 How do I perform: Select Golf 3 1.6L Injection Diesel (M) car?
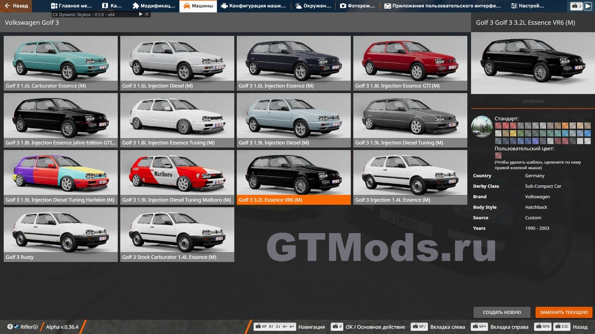[177, 63]
